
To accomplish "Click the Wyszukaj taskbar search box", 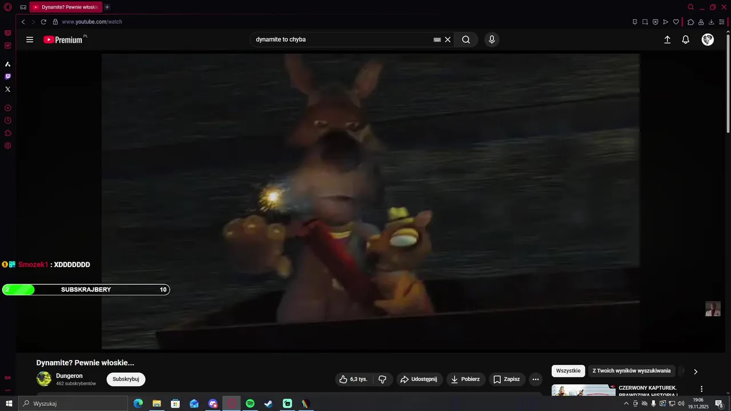I will [x=73, y=404].
